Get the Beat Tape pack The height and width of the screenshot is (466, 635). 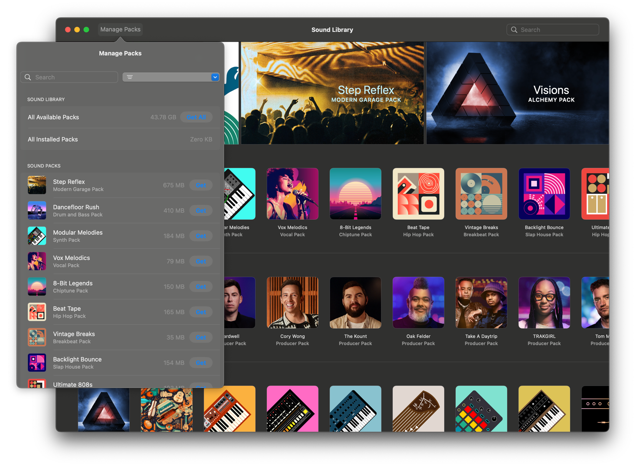[x=201, y=312]
